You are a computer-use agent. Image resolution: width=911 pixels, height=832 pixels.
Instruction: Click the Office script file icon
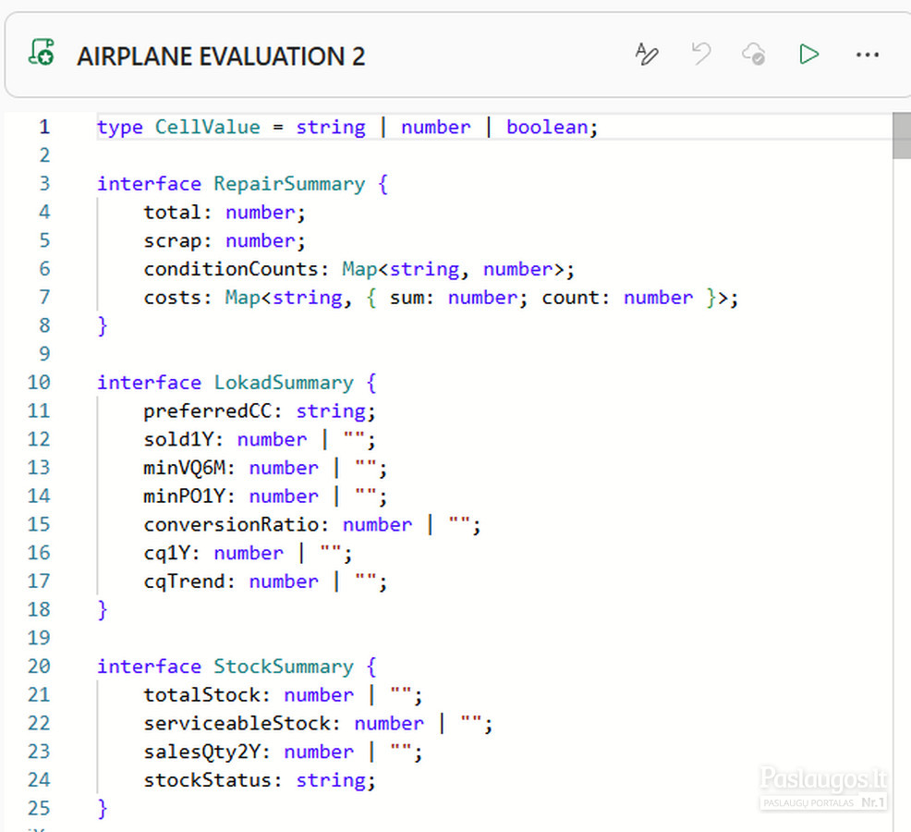pyautogui.click(x=42, y=53)
